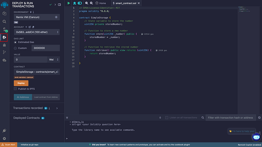Click the RemixAI robot icon in the toolbar
Image resolution: width=262 pixels, height=147 pixels.
pyautogui.click(x=74, y=3)
